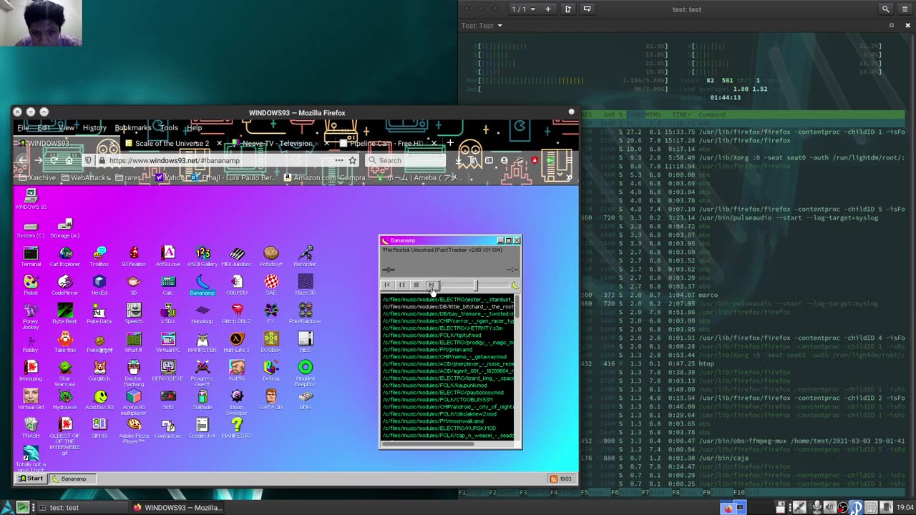Open new terminal tab with plus button
Viewport: 916px width, 515px height.
(x=548, y=9)
